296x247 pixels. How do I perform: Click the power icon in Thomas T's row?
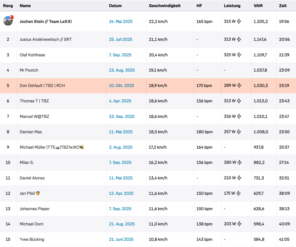239,101
